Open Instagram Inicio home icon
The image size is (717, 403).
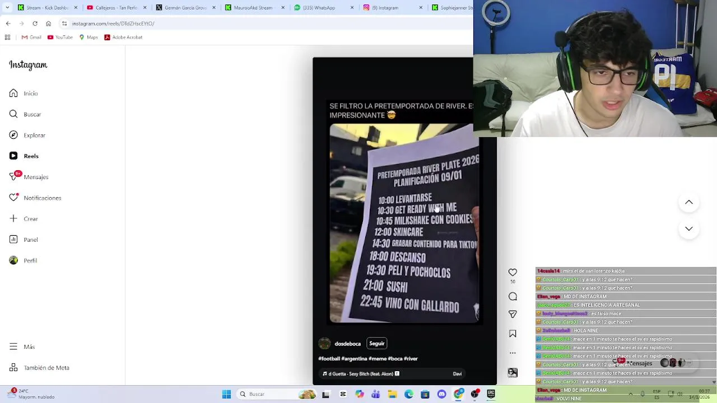(x=13, y=93)
